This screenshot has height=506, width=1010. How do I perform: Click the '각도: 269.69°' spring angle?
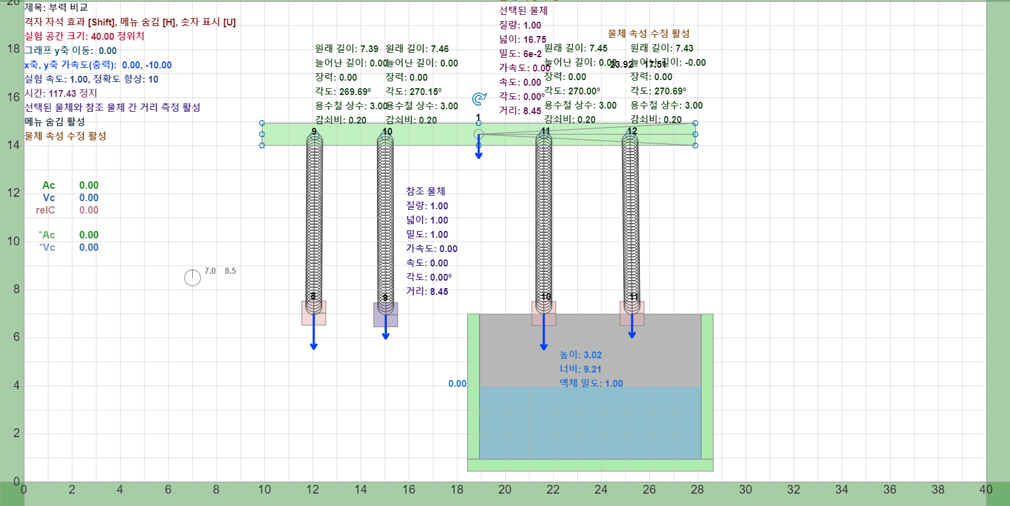coord(343,91)
